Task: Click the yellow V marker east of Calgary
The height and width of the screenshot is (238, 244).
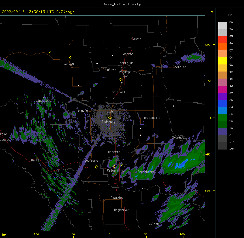Action: [121, 165]
